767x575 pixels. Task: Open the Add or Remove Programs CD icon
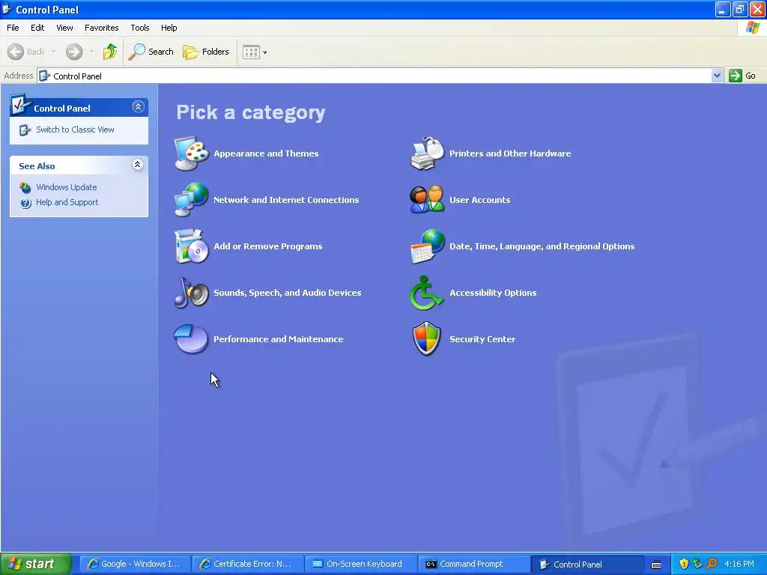(x=191, y=246)
